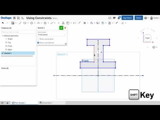Uncheck the Show overdefined checkbox

[x=38, y=43]
